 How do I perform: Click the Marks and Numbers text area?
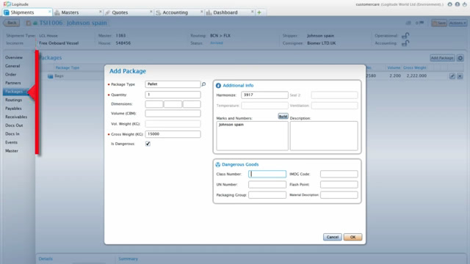point(252,136)
